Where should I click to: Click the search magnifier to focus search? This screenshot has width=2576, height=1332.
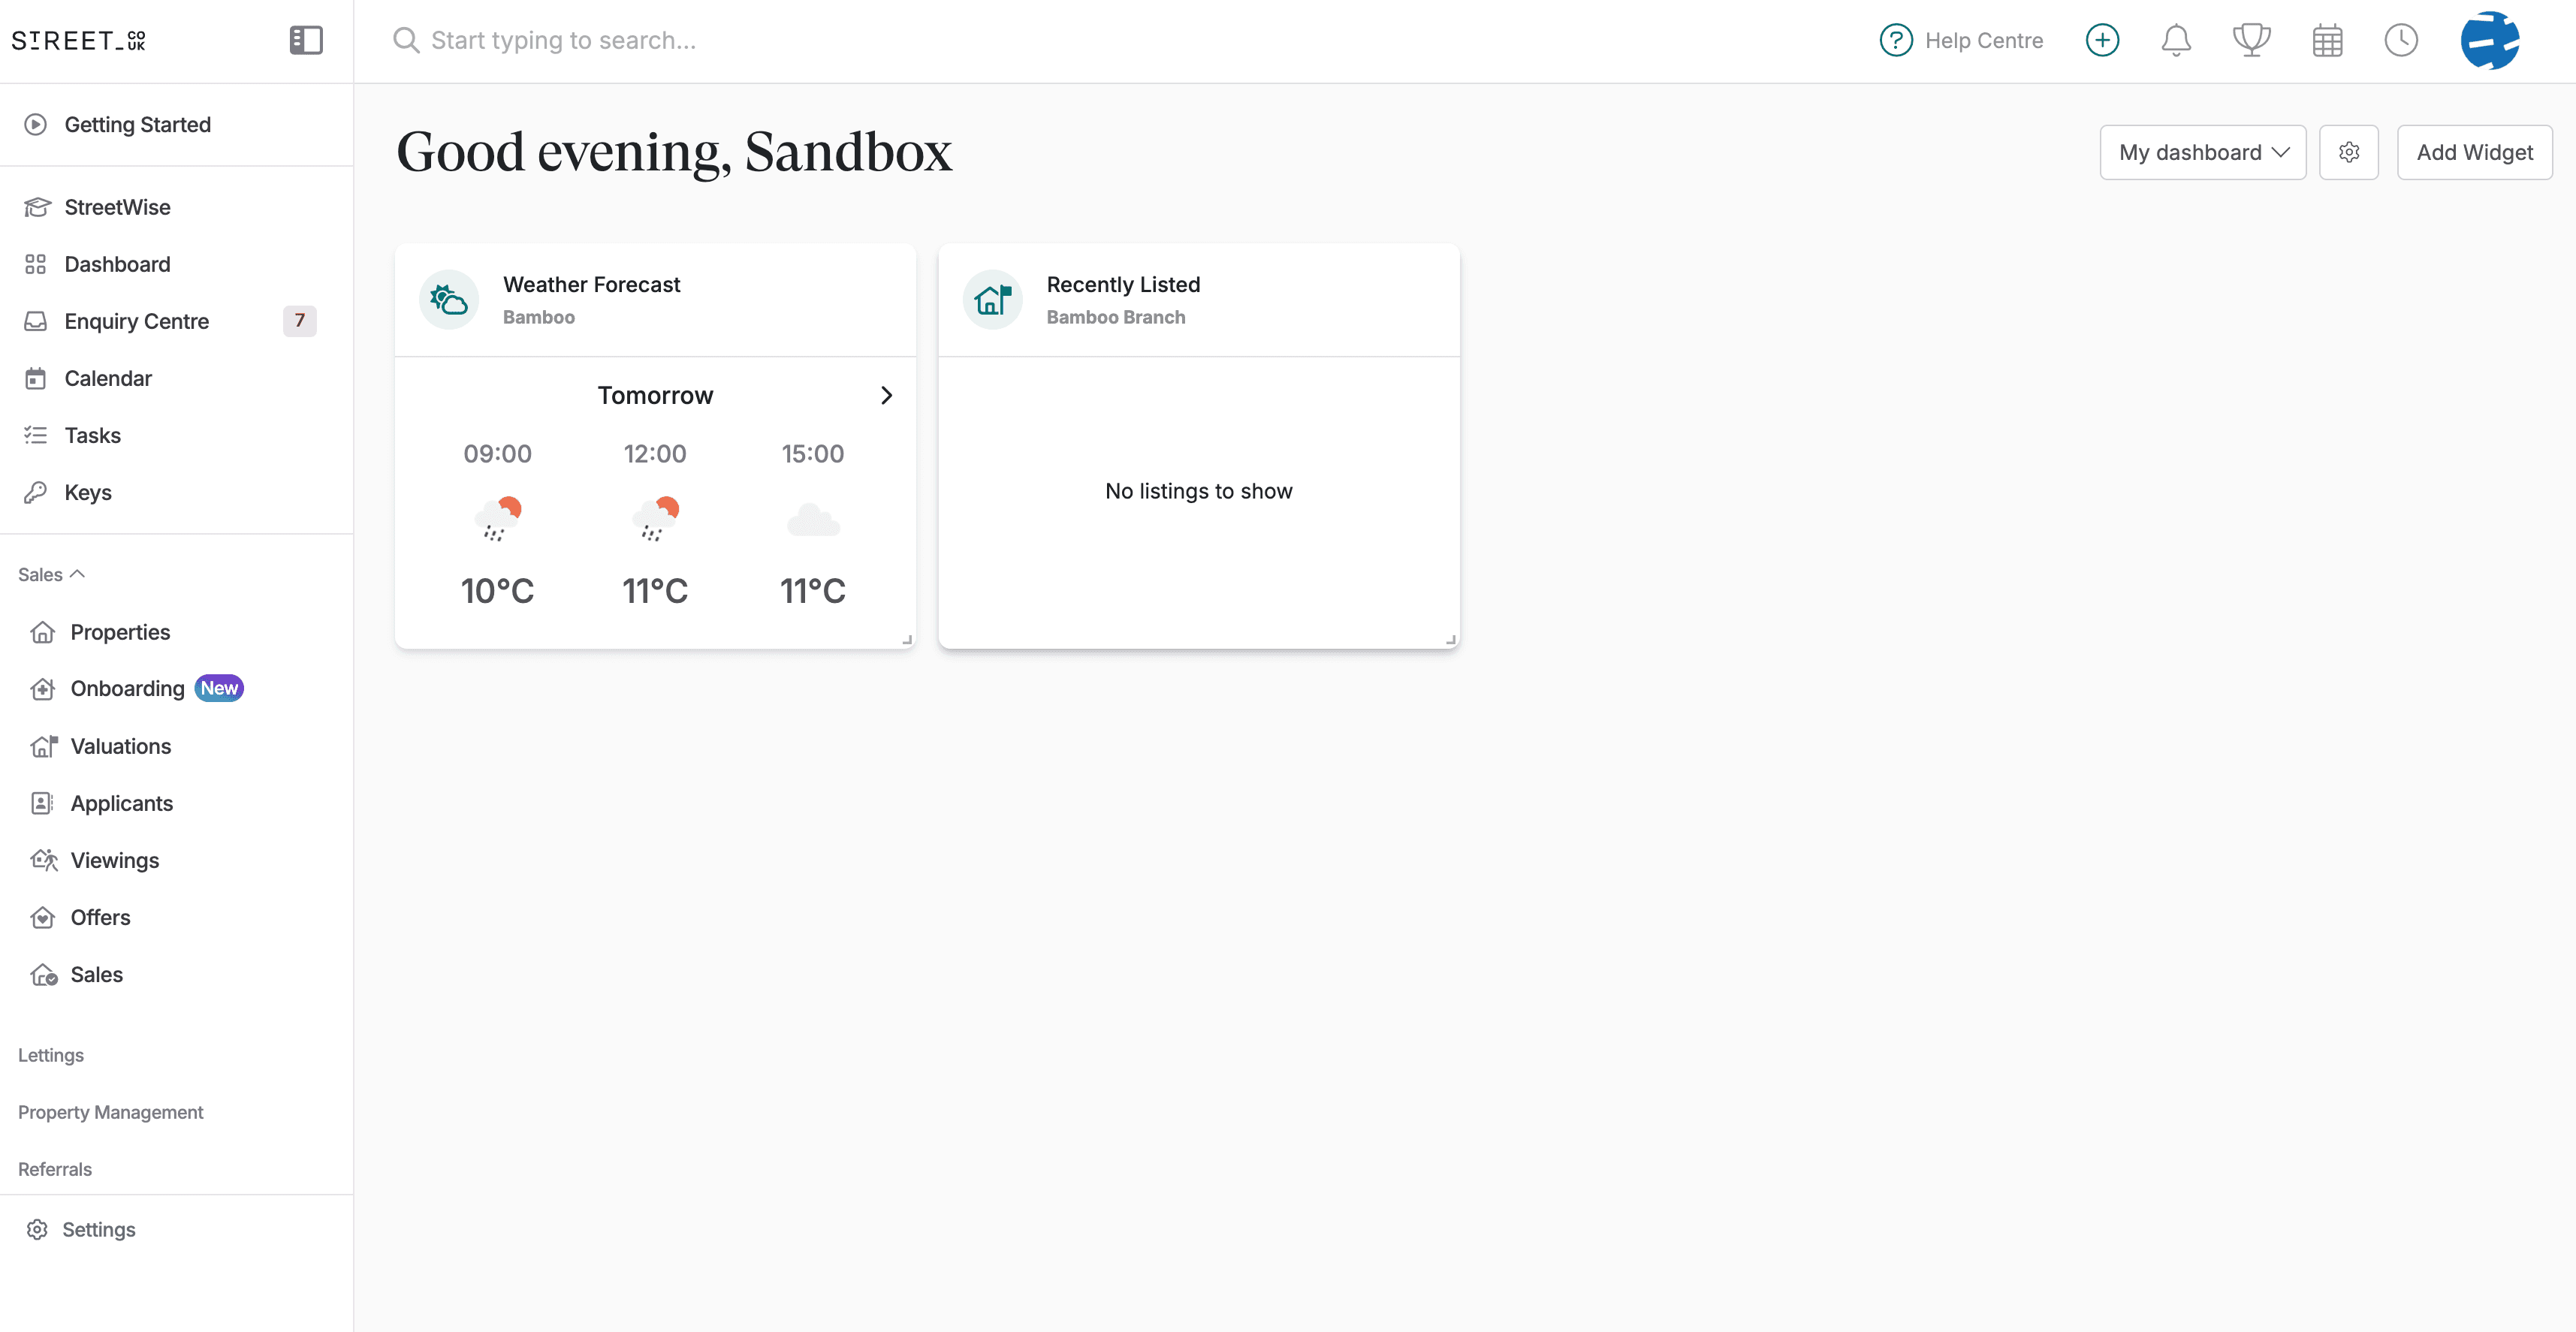[x=406, y=40]
